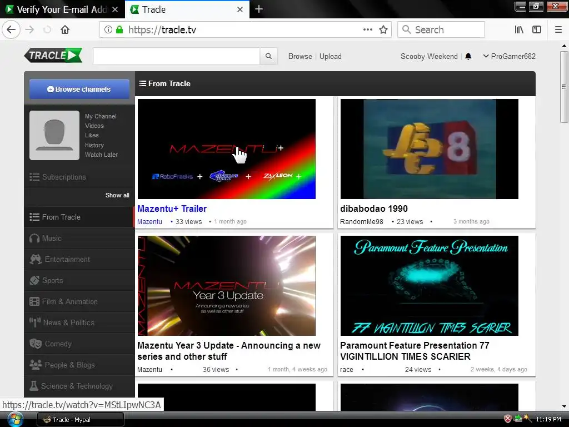Click the scrollbar down arrow
The height and width of the screenshot is (427, 569).
tap(563, 406)
